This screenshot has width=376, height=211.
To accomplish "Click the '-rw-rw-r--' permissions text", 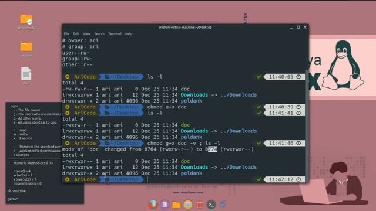I will point(77,89).
